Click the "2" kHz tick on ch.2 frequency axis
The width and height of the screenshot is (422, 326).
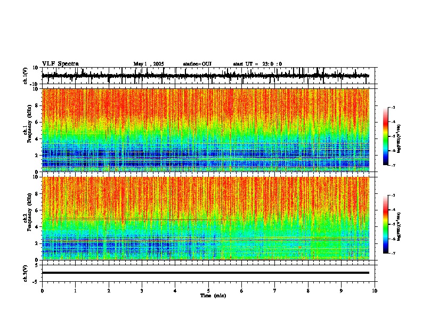(37, 243)
